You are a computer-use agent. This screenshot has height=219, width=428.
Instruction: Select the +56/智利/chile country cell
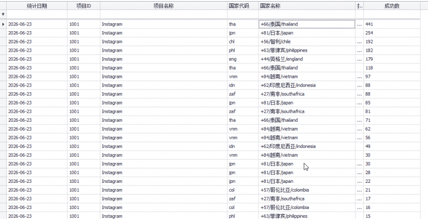click(x=307, y=42)
